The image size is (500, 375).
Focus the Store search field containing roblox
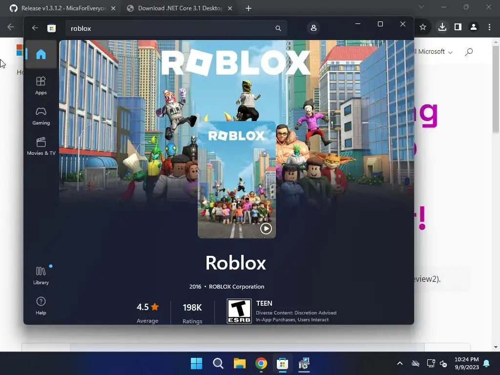tap(176, 28)
